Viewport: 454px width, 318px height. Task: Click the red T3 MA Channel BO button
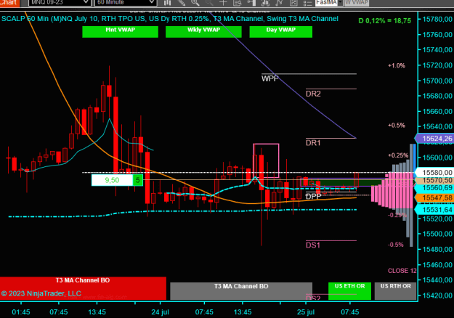pos(83,288)
